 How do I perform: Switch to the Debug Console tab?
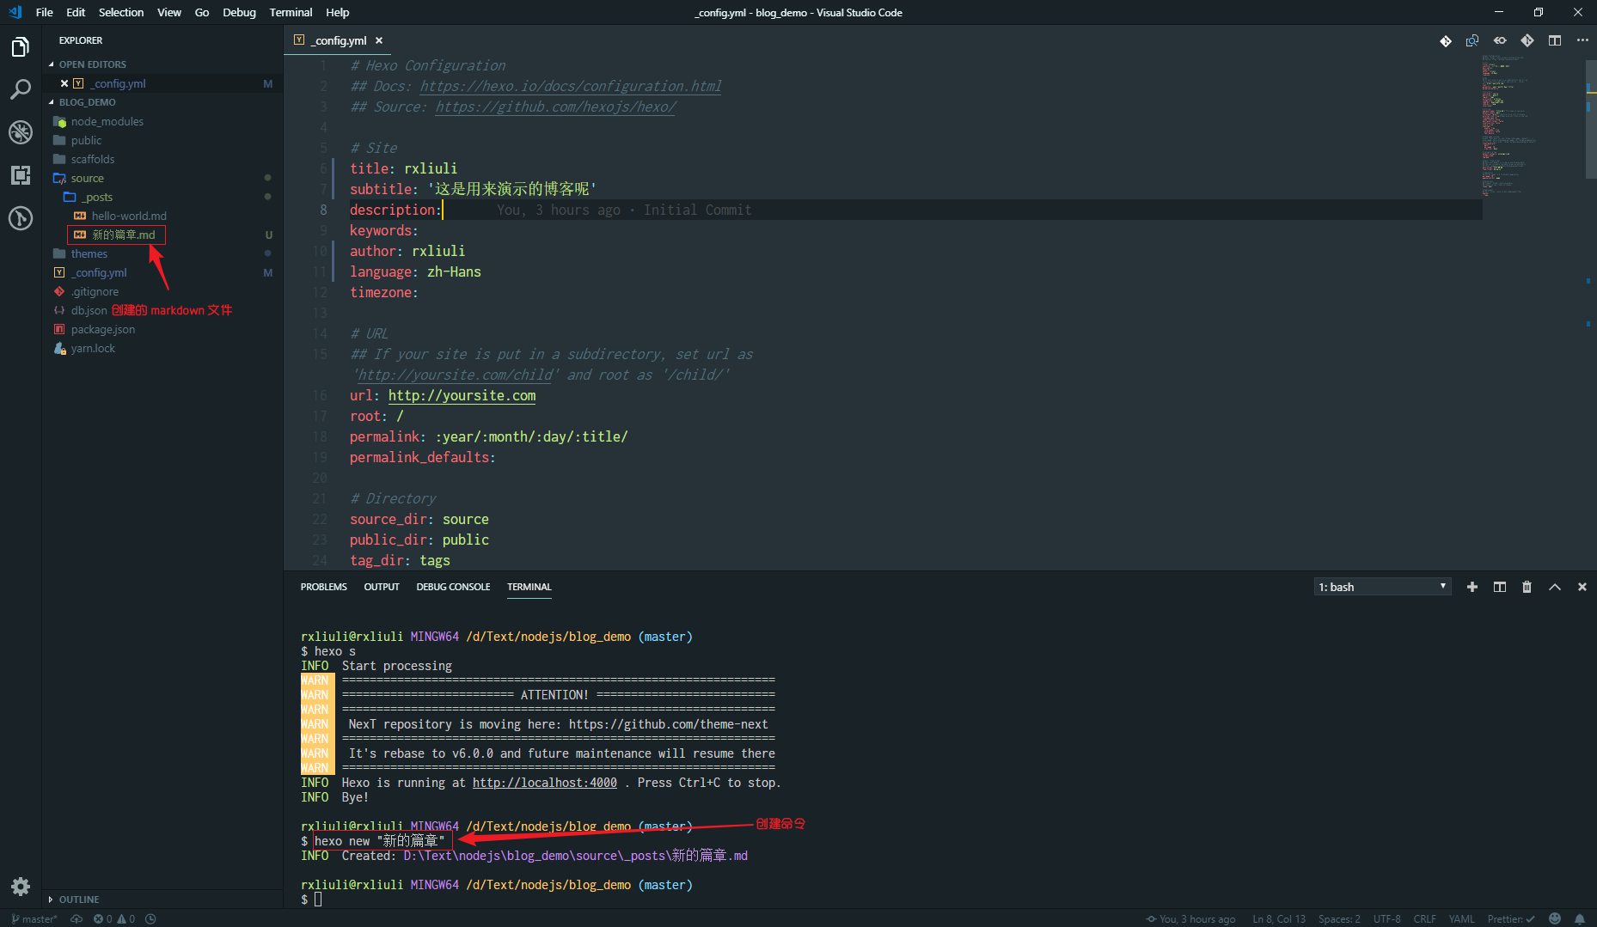[453, 587]
